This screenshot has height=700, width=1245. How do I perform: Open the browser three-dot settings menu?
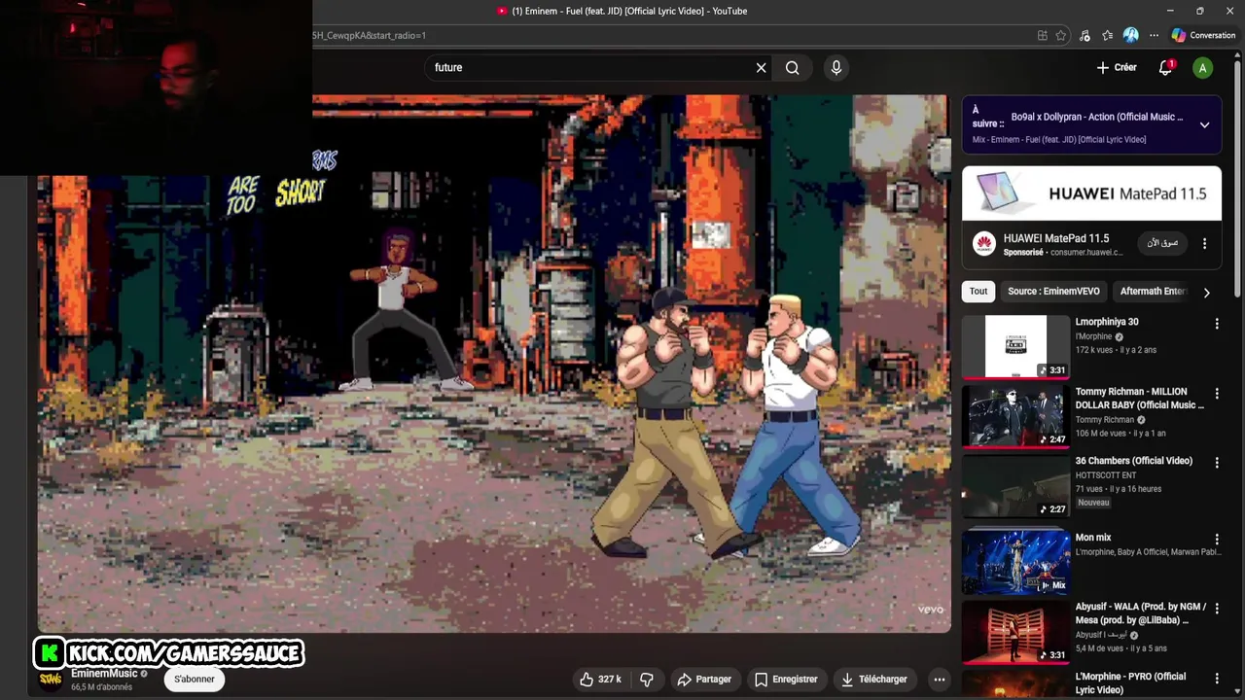[x=1154, y=35]
